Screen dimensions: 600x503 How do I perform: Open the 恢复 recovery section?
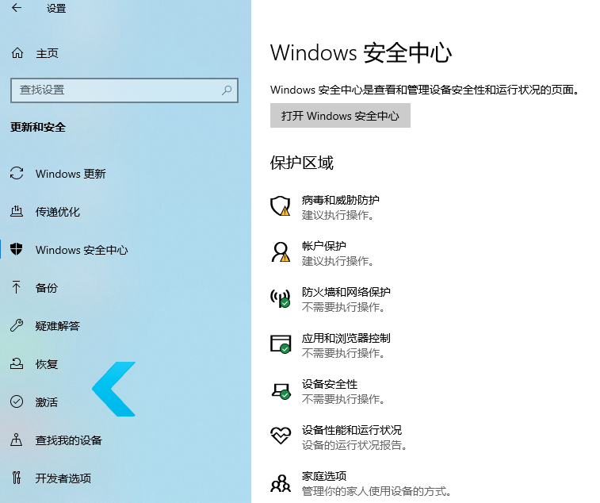pyautogui.click(x=47, y=364)
